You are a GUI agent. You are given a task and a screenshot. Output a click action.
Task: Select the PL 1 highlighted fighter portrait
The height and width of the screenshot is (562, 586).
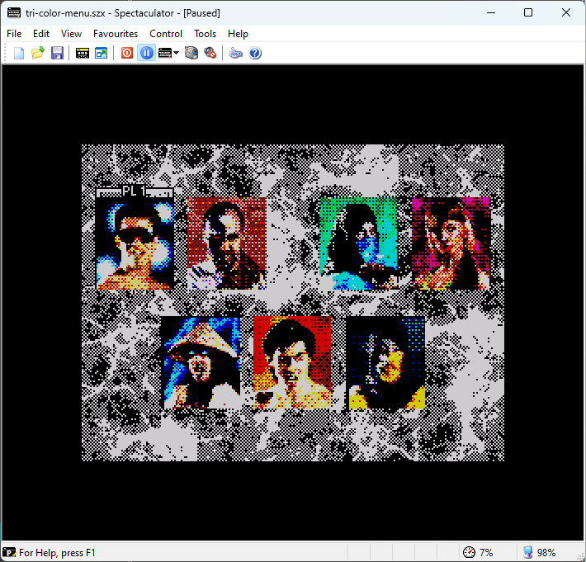pos(135,243)
